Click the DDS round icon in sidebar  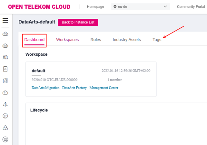[x=5, y=139]
